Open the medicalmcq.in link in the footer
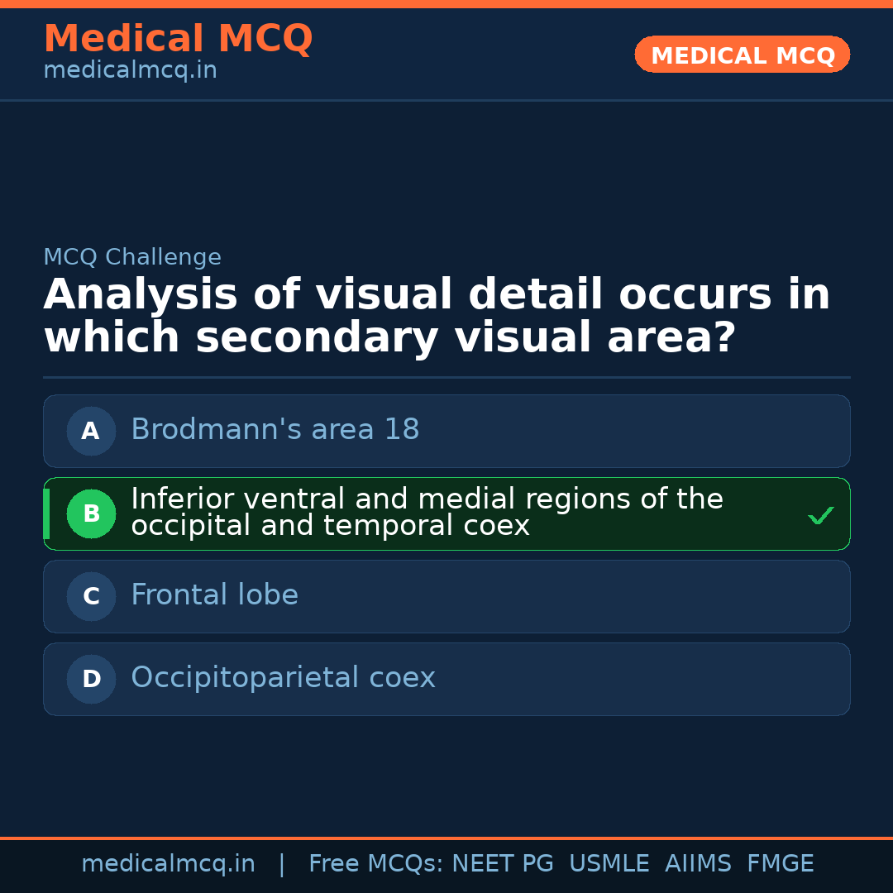Viewport: 893px width, 893px height. coord(168,864)
